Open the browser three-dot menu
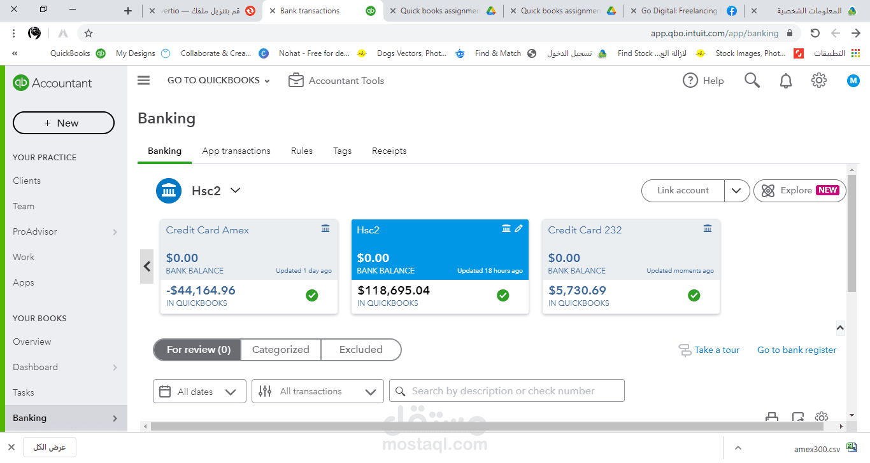The width and height of the screenshot is (870, 463). pos(14,33)
